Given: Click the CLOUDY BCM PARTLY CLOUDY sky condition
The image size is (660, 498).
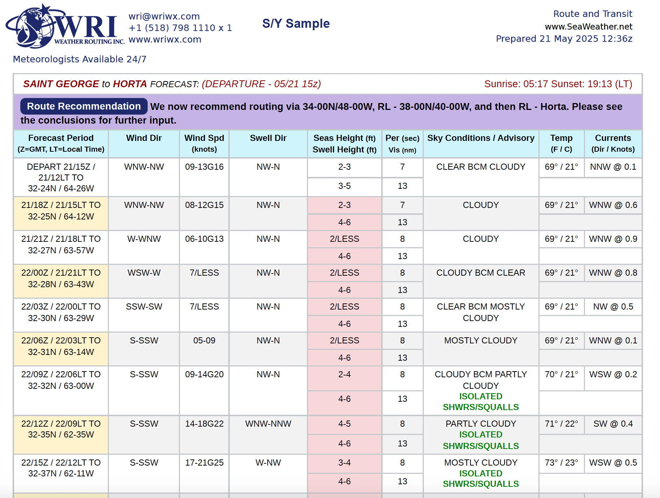Looking at the screenshot, I should [481, 380].
